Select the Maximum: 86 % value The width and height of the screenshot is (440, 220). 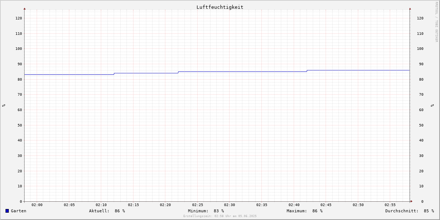coord(305,211)
